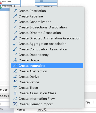The image size is (96, 113).
Task: Click the Create Redefine arrow icon
Action: point(15,16)
